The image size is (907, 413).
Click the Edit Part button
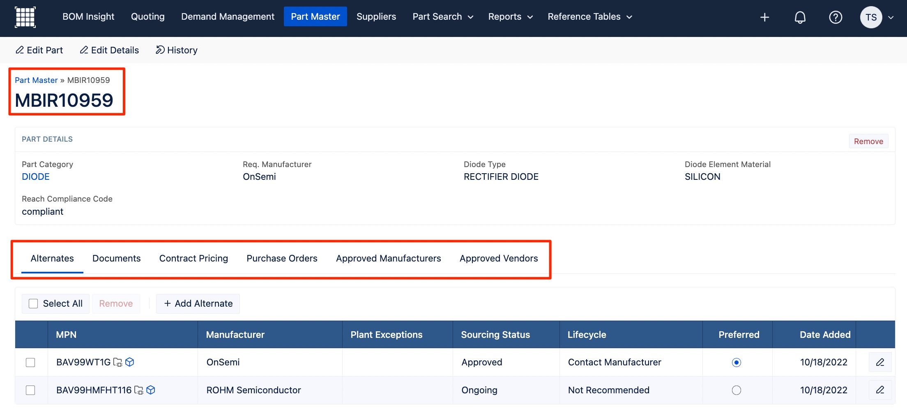coord(39,50)
